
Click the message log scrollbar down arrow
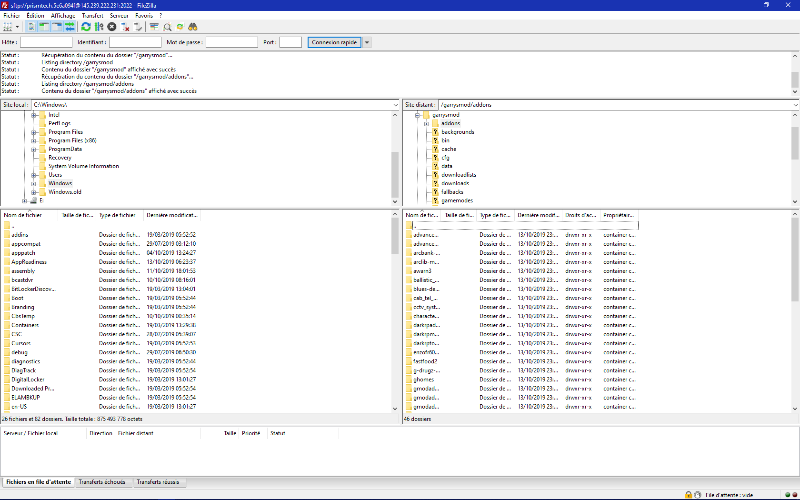tap(795, 91)
